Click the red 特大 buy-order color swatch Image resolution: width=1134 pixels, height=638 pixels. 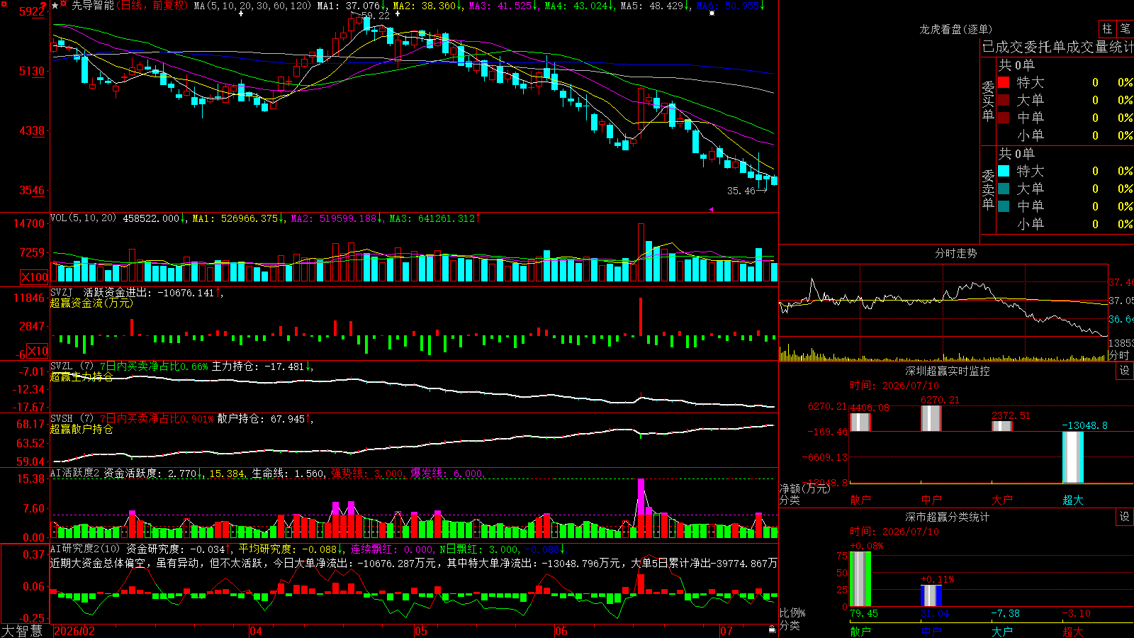pos(1004,82)
